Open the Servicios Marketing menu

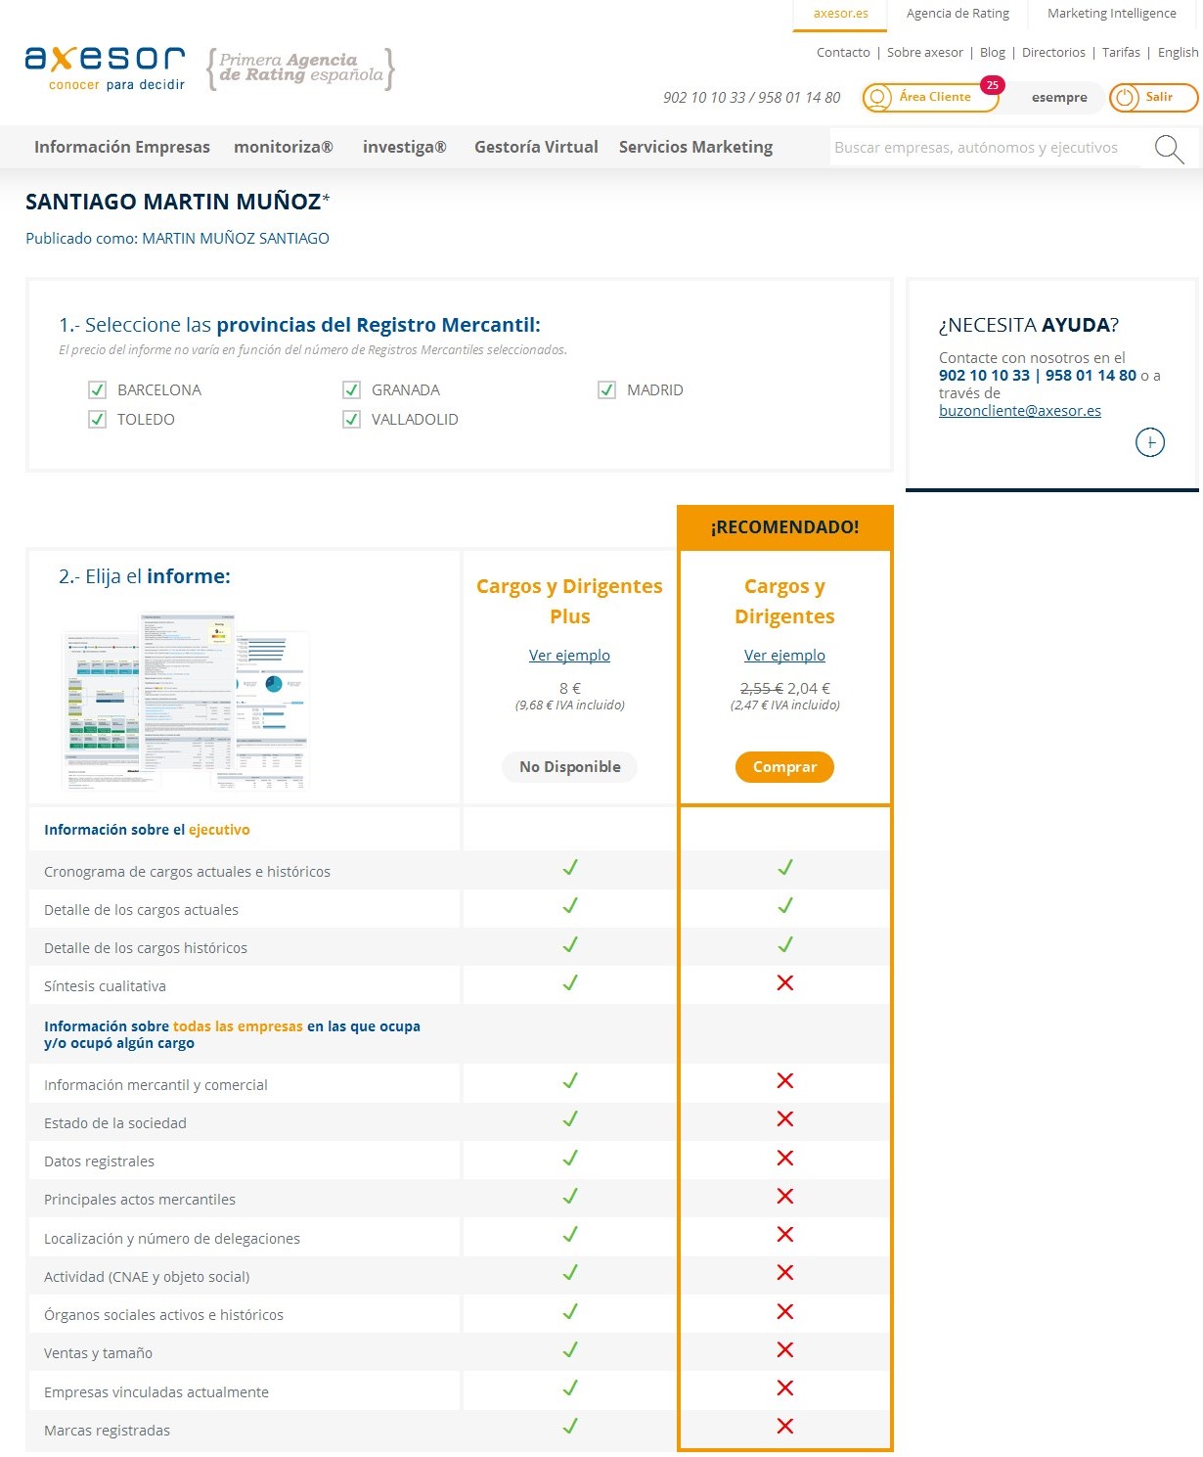(695, 147)
